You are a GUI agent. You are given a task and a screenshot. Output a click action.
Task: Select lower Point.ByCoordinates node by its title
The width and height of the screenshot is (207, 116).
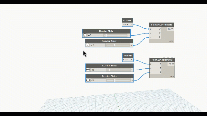pos(162,60)
